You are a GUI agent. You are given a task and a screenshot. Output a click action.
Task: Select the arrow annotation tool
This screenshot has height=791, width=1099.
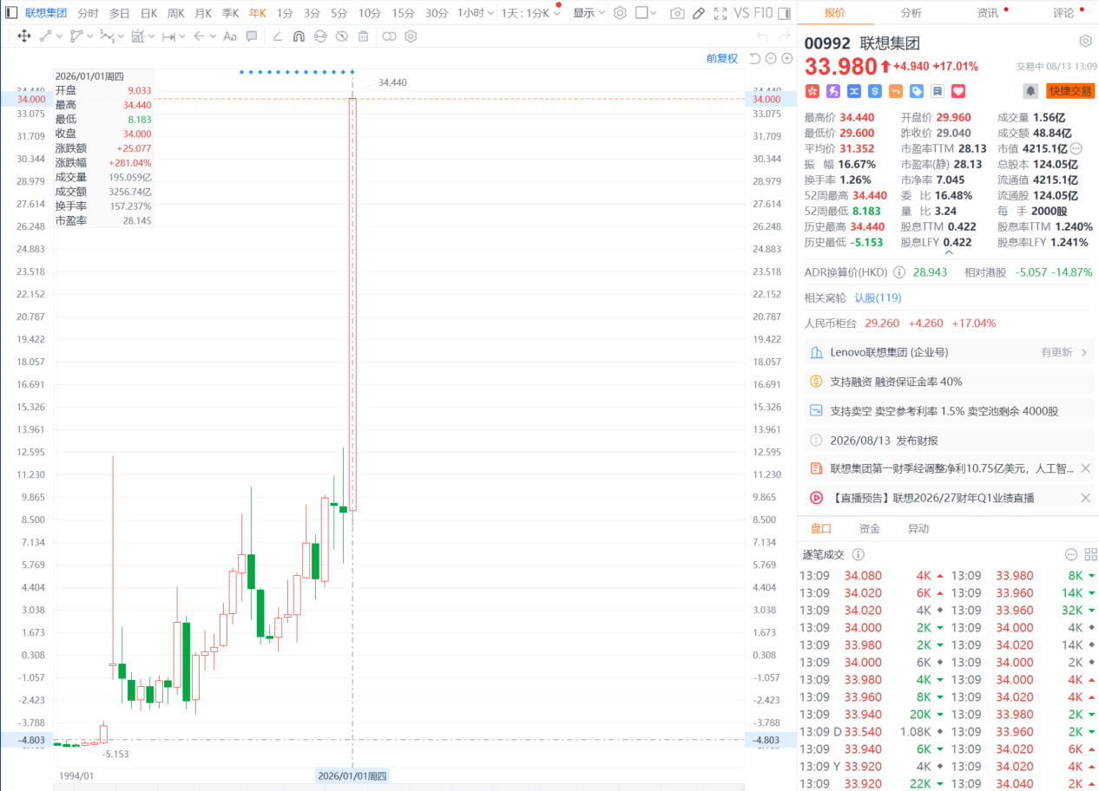coord(200,36)
